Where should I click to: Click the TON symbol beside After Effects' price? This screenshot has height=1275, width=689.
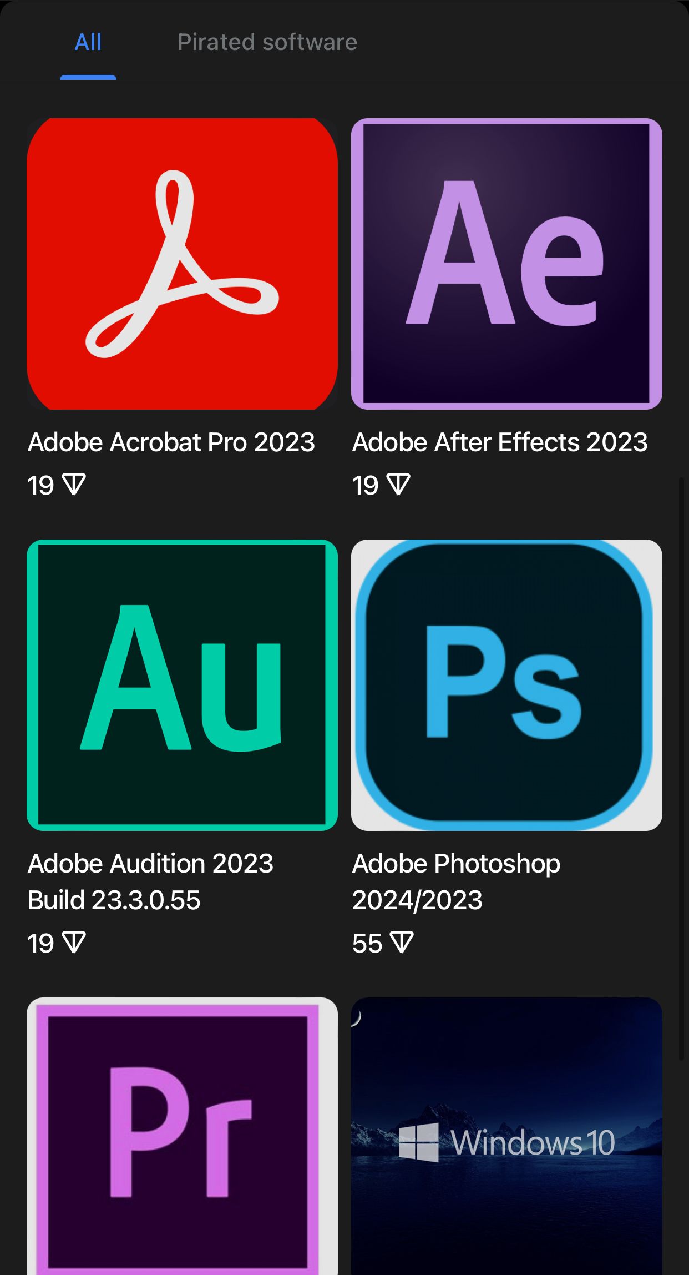click(399, 485)
